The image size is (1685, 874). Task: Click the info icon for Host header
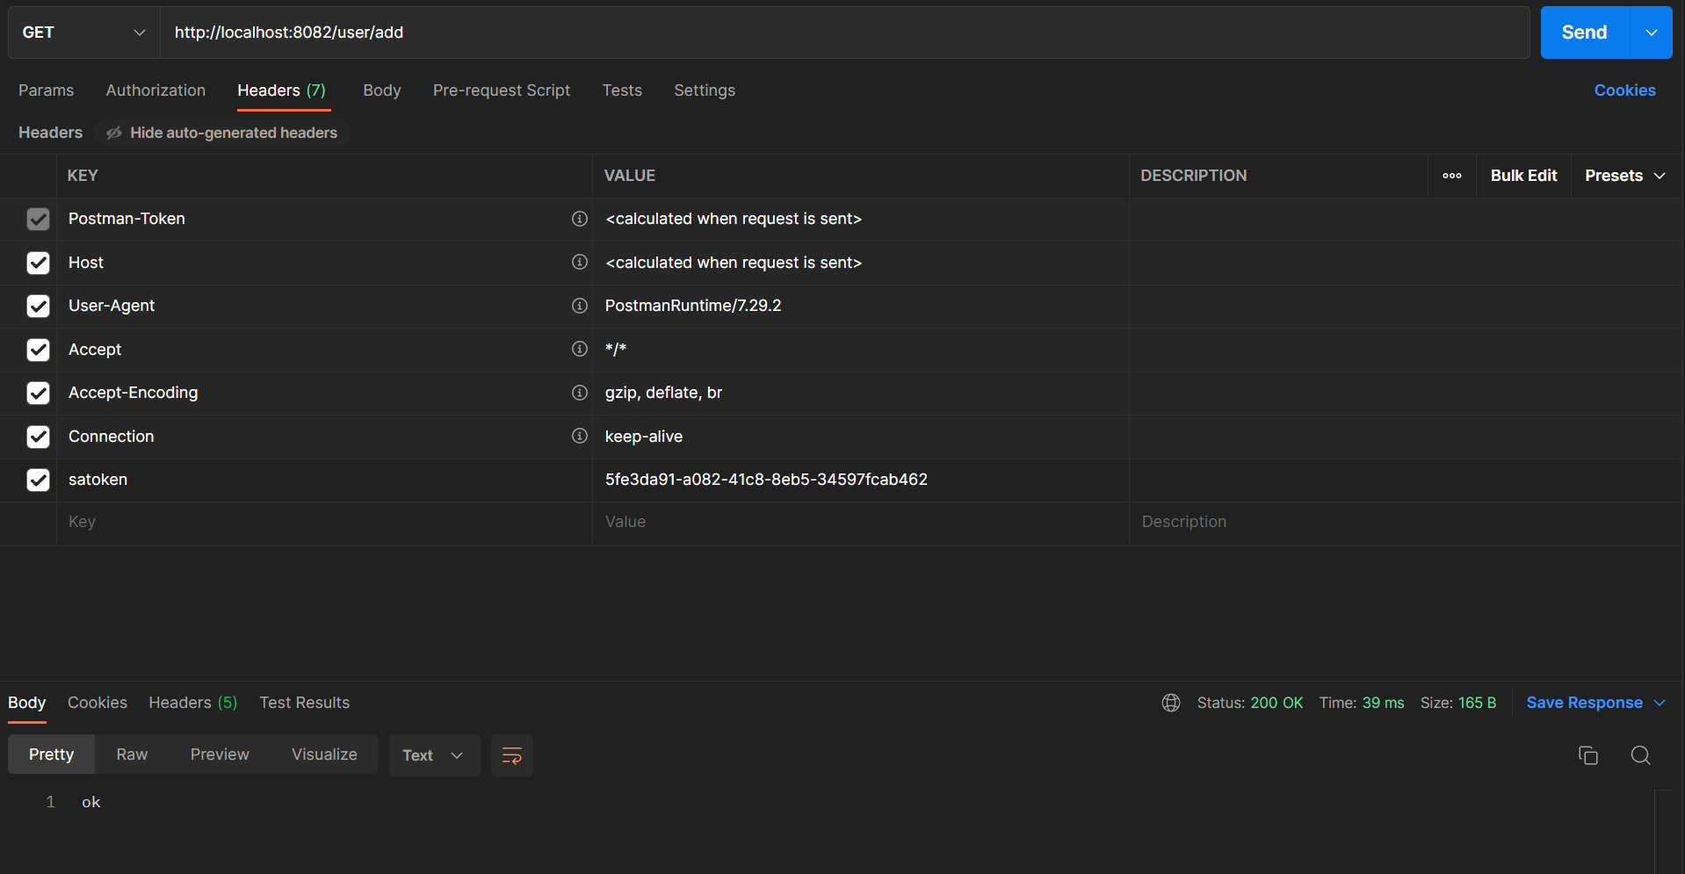pyautogui.click(x=579, y=262)
